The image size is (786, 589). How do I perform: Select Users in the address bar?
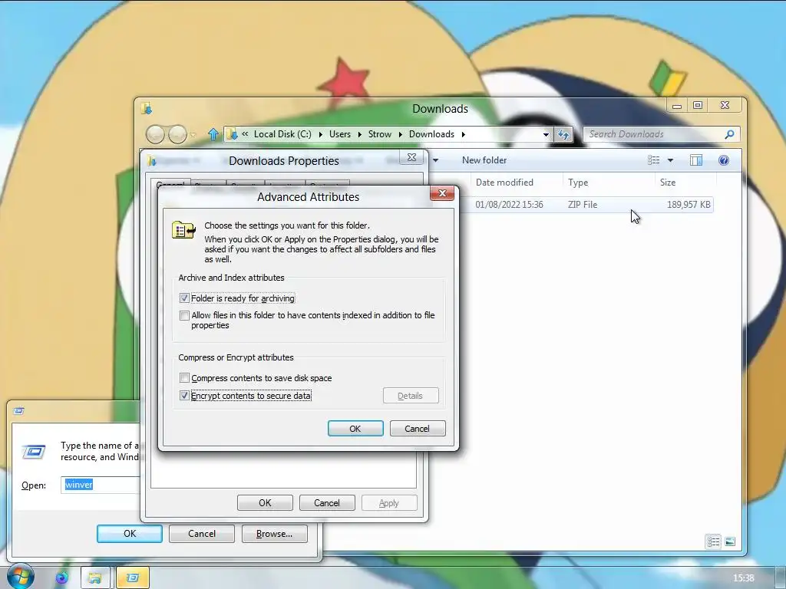pos(340,134)
